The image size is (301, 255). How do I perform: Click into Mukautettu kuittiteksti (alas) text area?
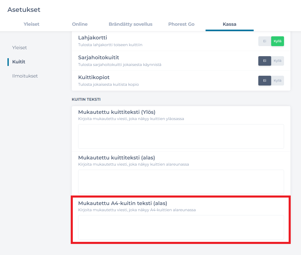(x=181, y=182)
